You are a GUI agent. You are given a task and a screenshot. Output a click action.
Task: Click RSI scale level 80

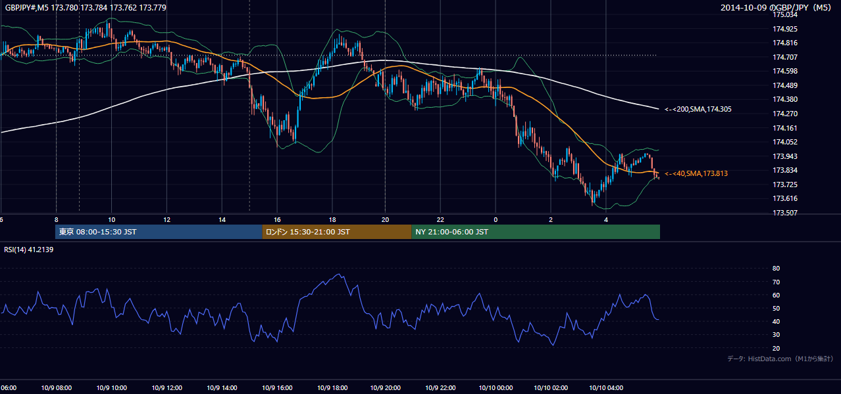click(x=776, y=269)
